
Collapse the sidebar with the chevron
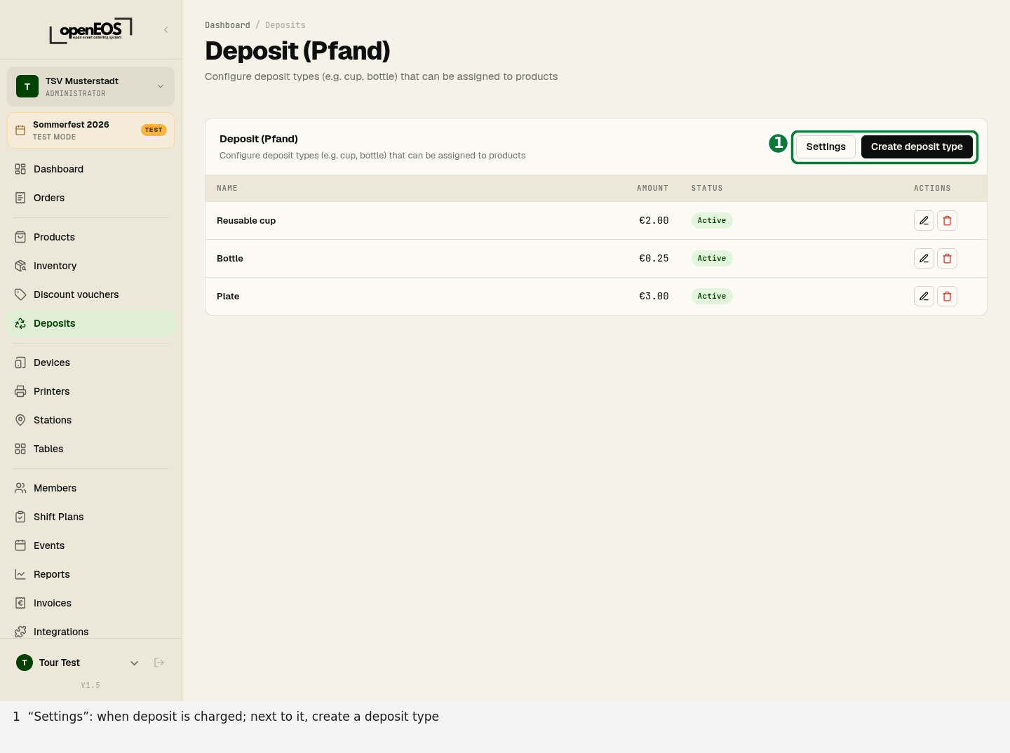click(166, 29)
